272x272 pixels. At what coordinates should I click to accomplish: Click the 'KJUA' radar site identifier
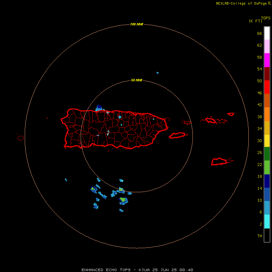144,270
